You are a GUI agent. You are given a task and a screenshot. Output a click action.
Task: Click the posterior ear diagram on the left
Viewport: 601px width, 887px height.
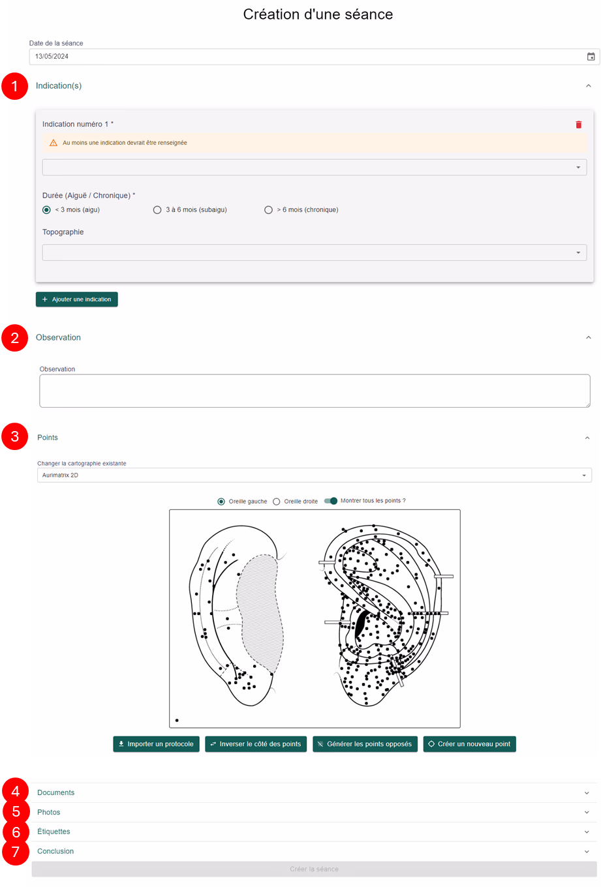(238, 615)
